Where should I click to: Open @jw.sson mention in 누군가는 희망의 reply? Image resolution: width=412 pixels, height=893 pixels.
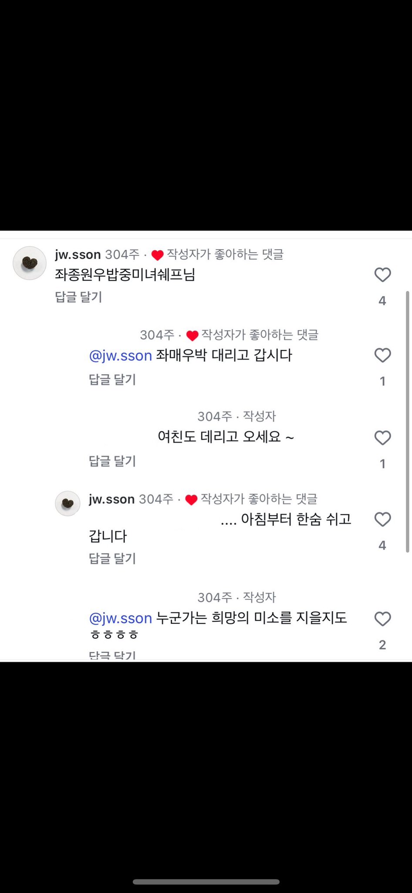[x=120, y=618]
